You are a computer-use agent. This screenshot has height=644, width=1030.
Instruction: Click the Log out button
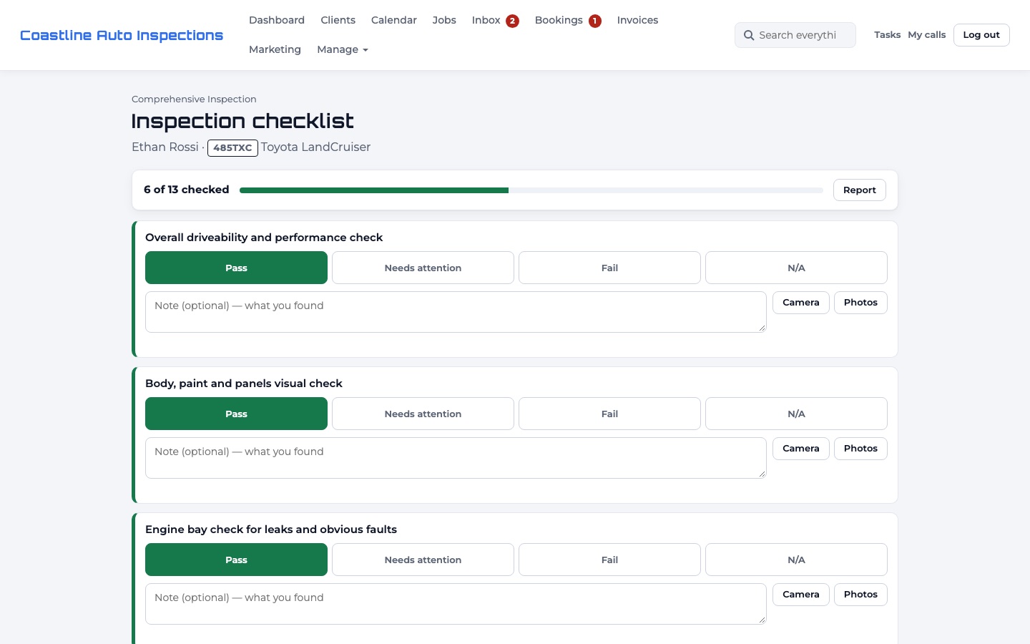pos(981,35)
